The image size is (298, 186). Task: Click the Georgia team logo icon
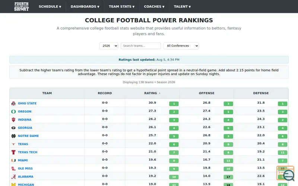pyautogui.click(x=13, y=128)
